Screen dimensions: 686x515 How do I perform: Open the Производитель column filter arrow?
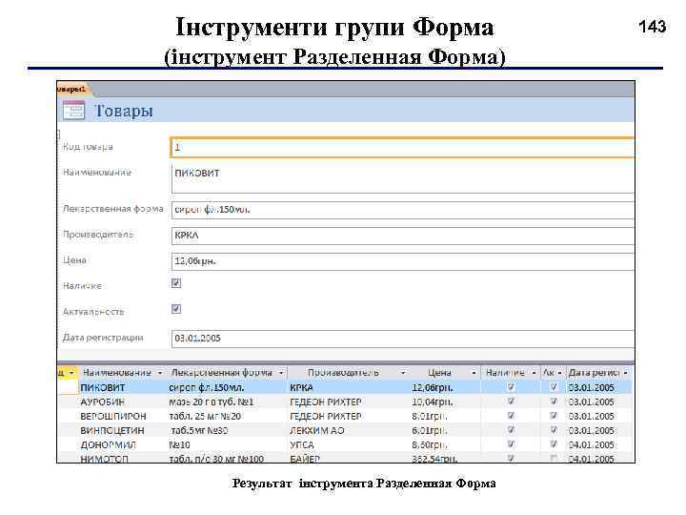tap(403, 373)
